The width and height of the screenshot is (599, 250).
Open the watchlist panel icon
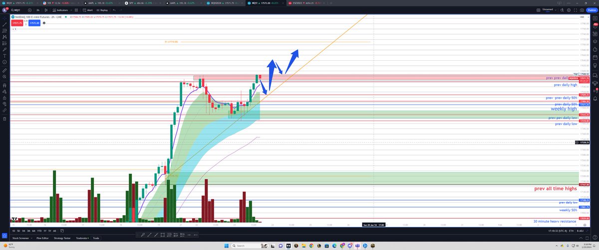tap(596, 18)
